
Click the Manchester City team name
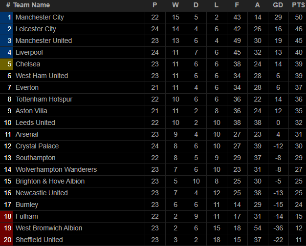(40, 18)
